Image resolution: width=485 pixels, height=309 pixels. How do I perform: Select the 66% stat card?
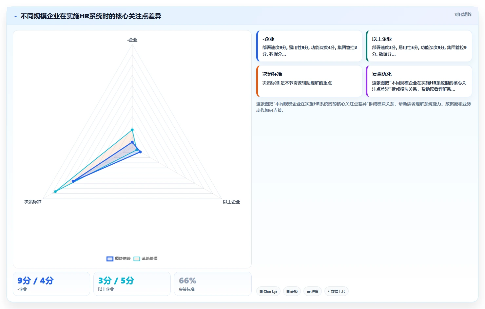213,284
